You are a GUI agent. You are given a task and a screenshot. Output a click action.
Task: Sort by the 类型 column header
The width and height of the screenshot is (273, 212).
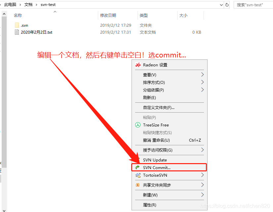144,15
